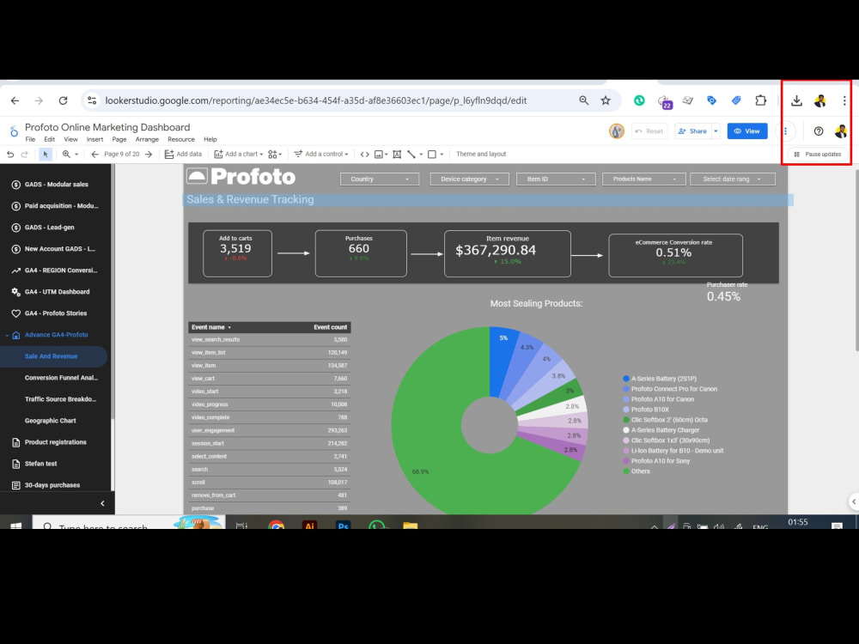The image size is (859, 644).
Task: Click the browser back arrow
Action: click(15, 100)
